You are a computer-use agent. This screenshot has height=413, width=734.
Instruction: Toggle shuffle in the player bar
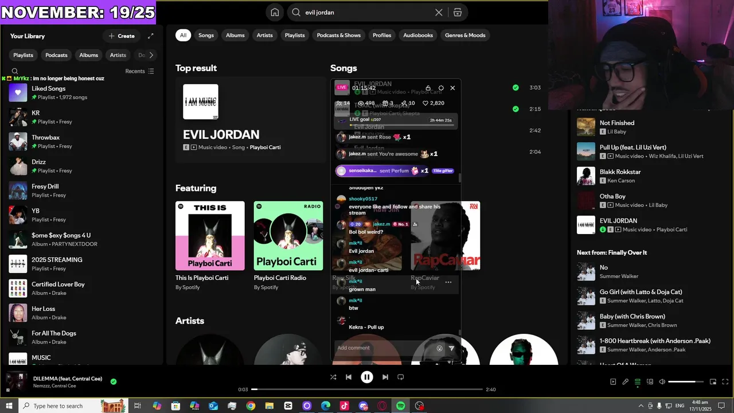(x=333, y=377)
